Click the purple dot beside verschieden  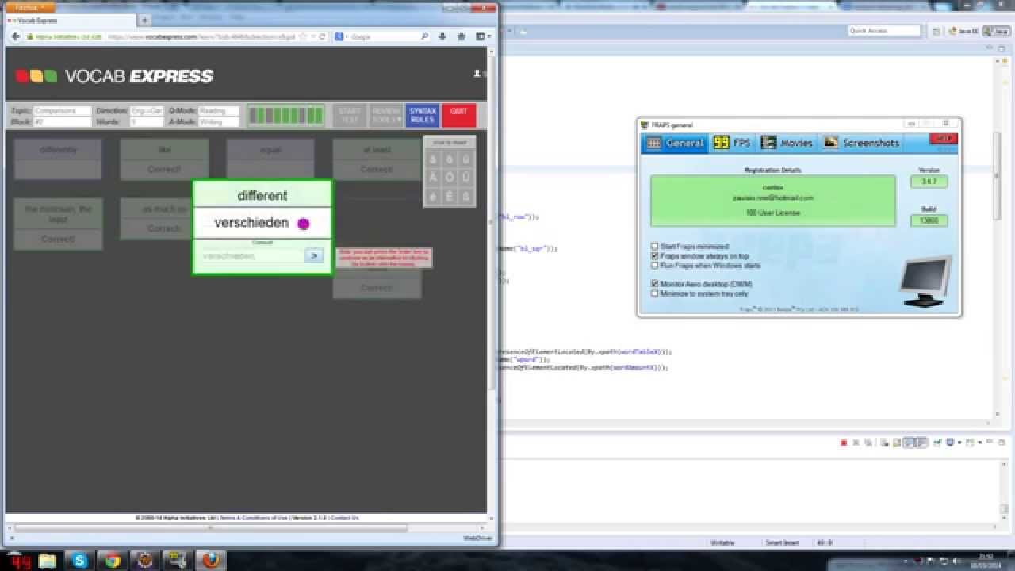303,224
